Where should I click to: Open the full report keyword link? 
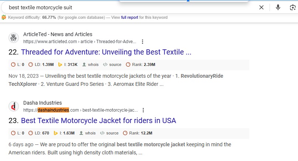pyautogui.click(x=129, y=17)
